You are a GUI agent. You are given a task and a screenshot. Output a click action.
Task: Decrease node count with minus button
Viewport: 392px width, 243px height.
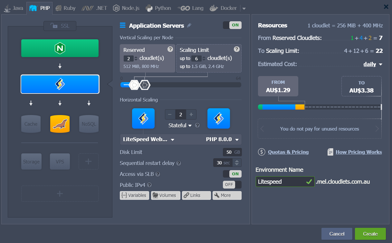(x=170, y=114)
